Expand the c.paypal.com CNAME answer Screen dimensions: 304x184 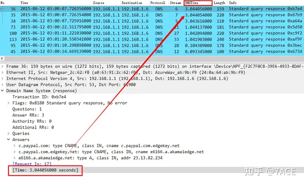pyautogui.click(x=14, y=146)
